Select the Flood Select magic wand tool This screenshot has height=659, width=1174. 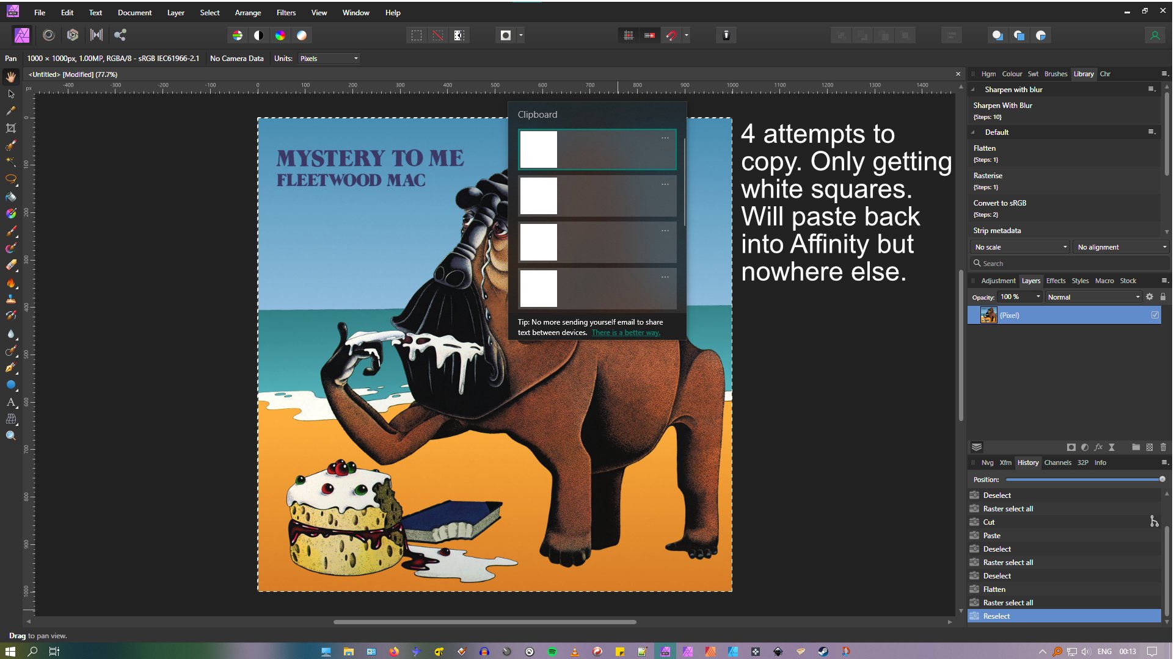(x=11, y=162)
